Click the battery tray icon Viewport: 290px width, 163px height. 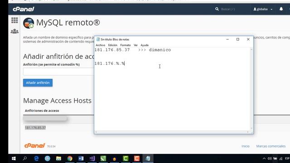(275, 158)
